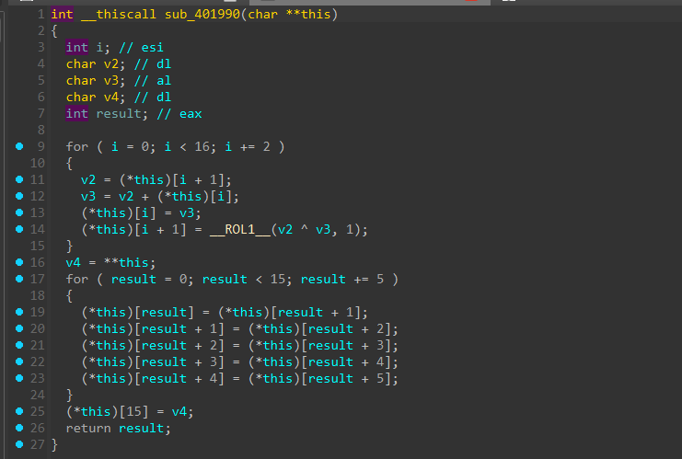Toggle breakpoint dot on line 9

pyautogui.click(x=19, y=146)
